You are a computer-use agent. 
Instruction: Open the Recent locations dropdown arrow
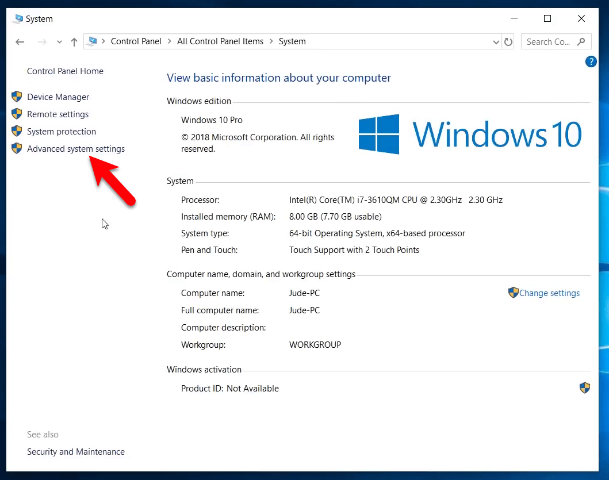click(59, 42)
